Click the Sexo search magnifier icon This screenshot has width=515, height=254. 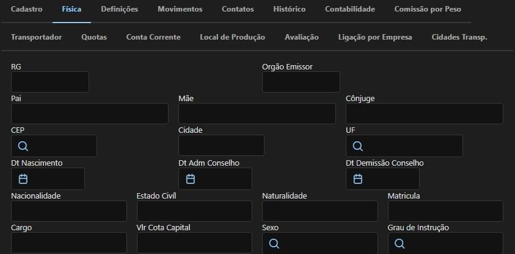[x=274, y=244]
